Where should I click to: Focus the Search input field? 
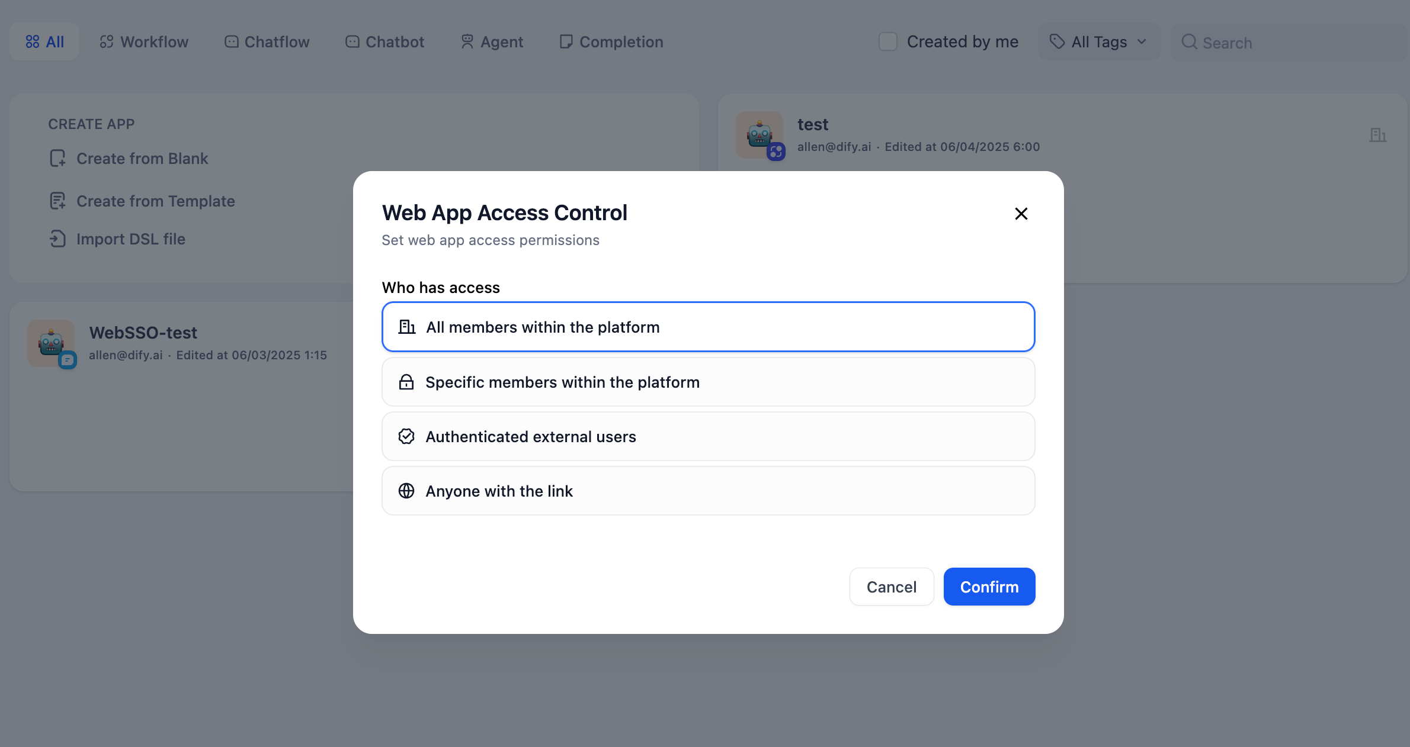pyautogui.click(x=1292, y=43)
